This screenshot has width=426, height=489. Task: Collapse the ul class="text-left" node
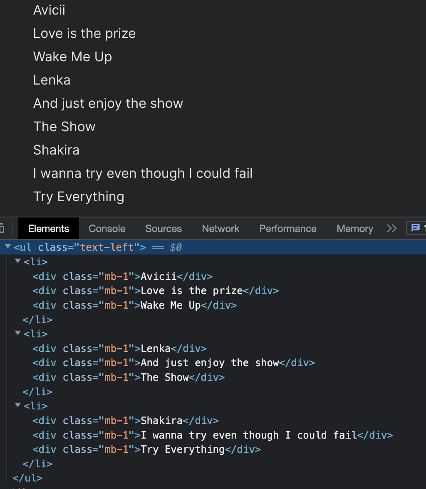pos(8,247)
